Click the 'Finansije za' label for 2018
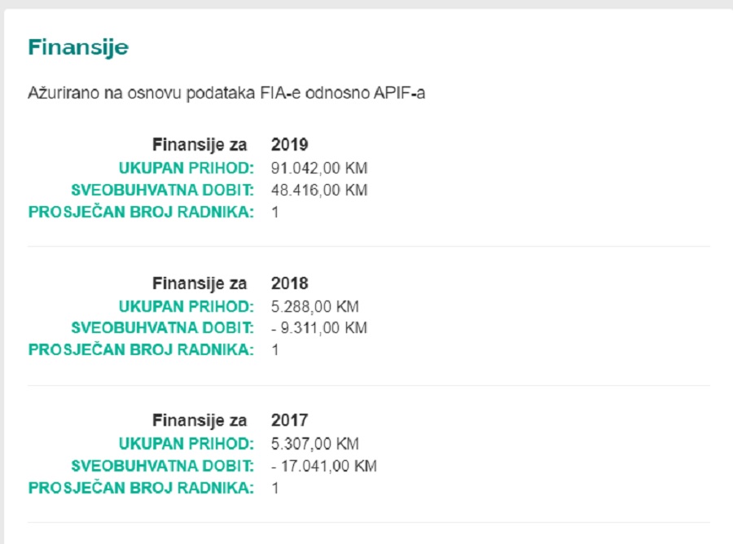This screenshot has width=733, height=544. coord(200,283)
